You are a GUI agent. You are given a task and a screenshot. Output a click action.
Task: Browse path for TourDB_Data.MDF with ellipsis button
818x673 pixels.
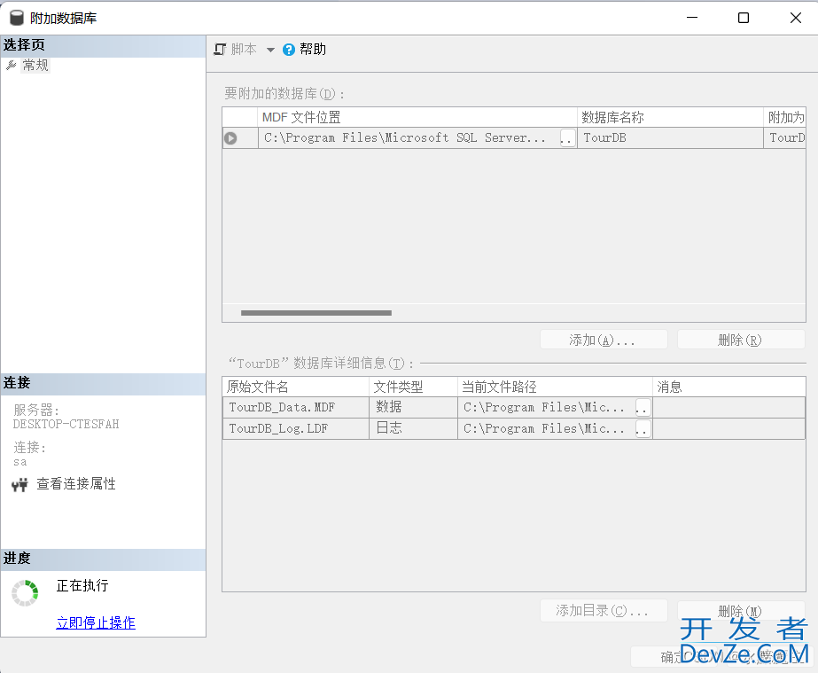(643, 408)
